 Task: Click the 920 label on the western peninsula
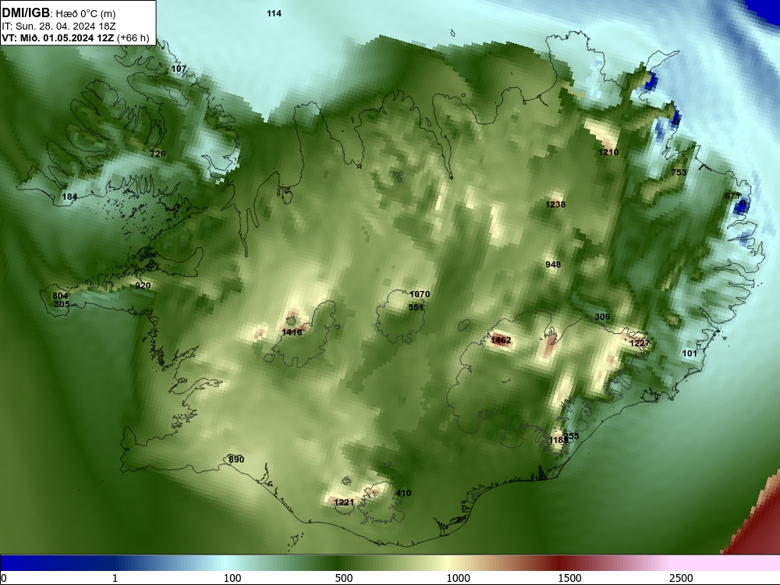click(143, 285)
